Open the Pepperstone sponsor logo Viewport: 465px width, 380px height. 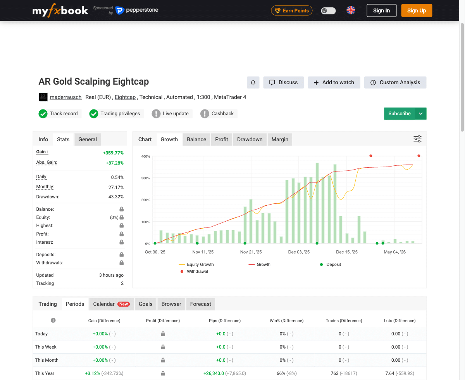coord(137,10)
